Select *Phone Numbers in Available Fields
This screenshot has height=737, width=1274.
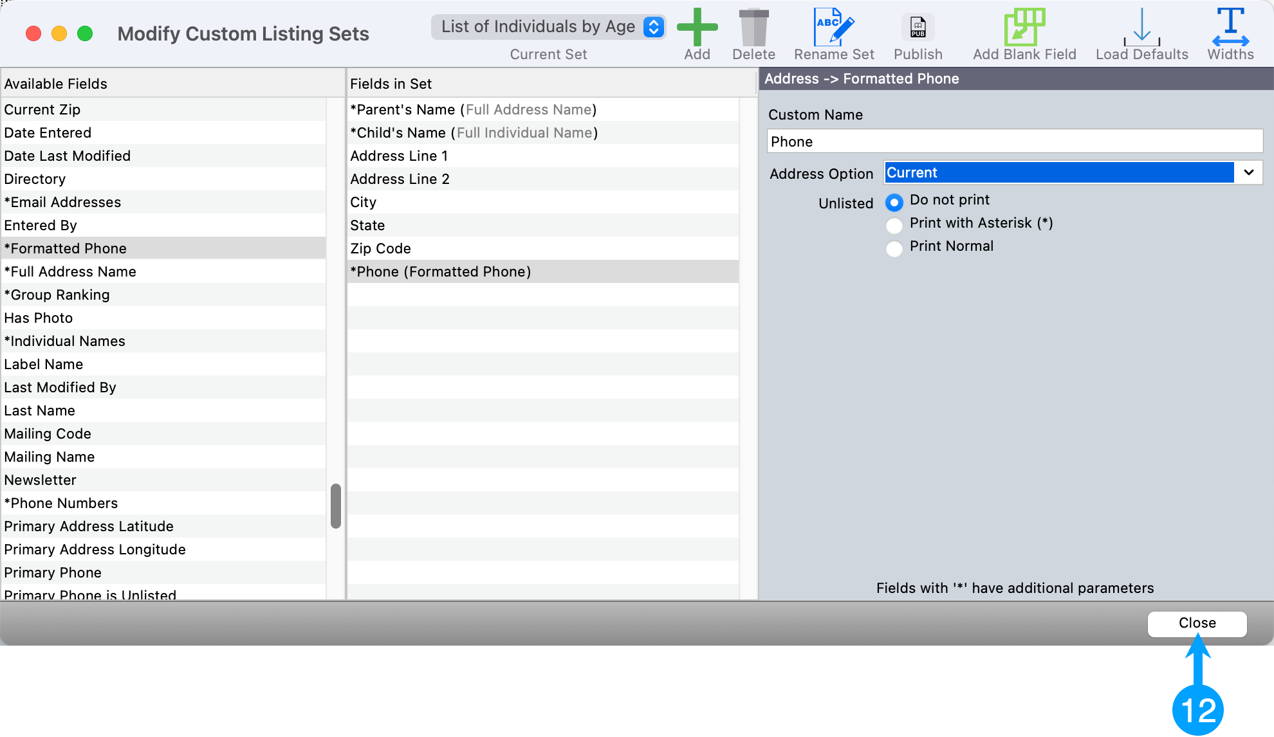61,503
